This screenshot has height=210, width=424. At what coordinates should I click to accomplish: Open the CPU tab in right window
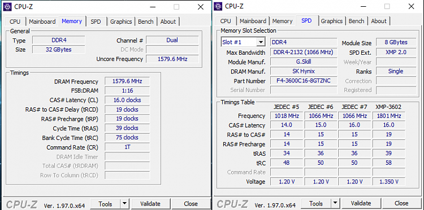point(226,21)
